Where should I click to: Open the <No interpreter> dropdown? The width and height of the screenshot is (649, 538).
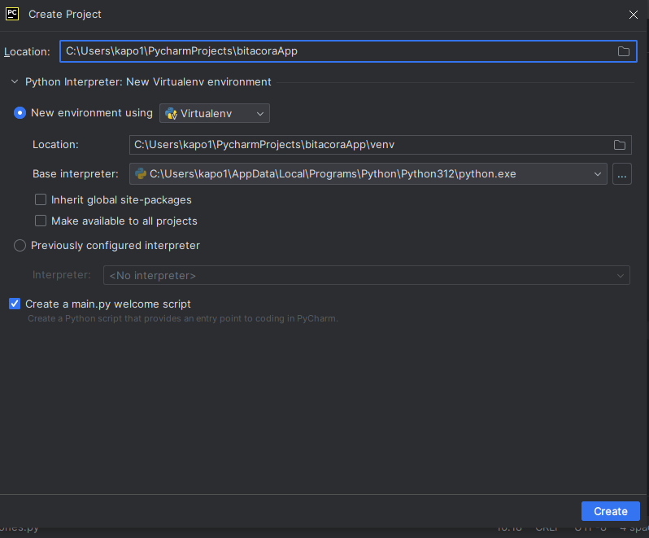pos(367,275)
